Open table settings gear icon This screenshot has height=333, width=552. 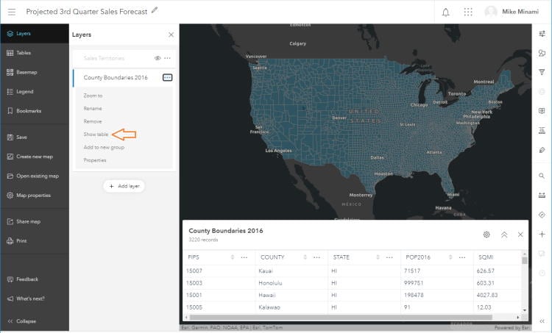486,234
